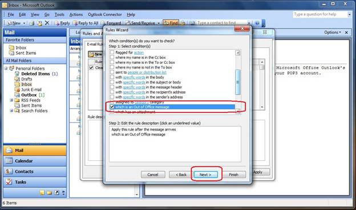Screen dimensions: 356x210
Task: Click the Print icon in toolbar
Action: (32, 23)
